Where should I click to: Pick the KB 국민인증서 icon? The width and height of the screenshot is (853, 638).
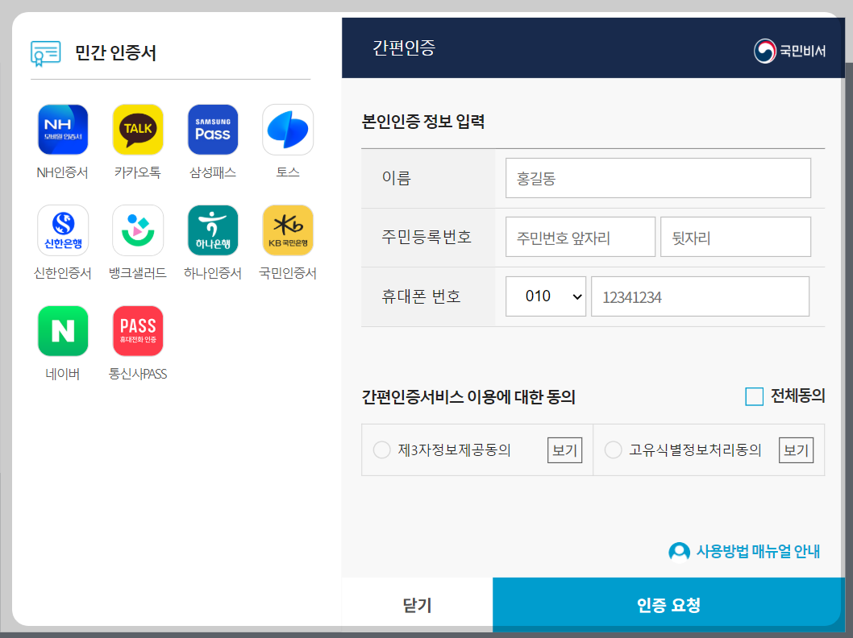point(288,230)
